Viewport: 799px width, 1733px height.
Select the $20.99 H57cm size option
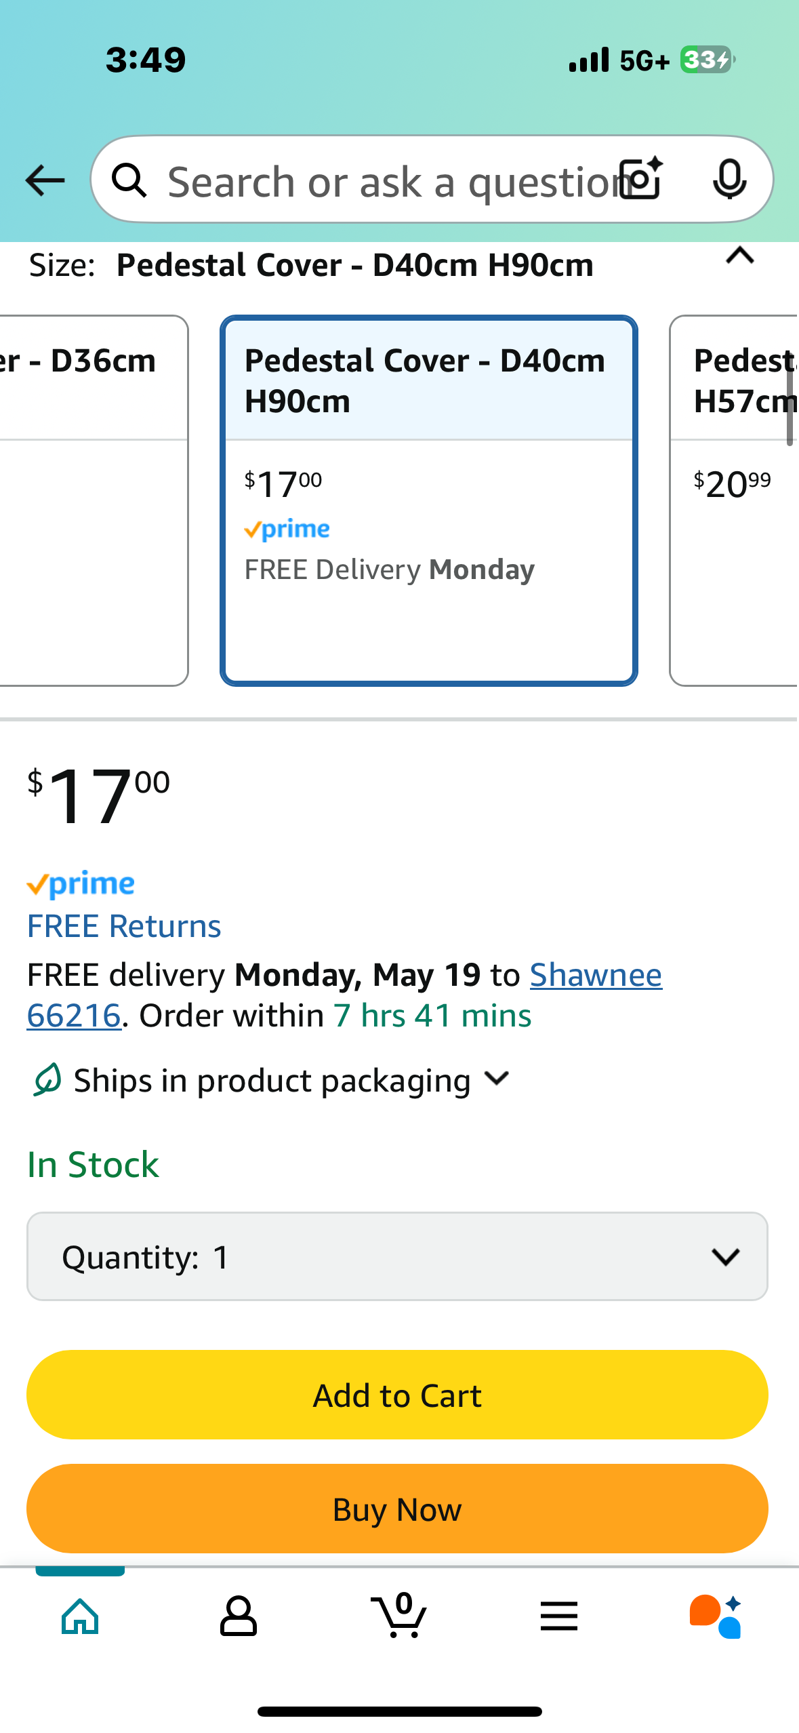tap(735, 500)
